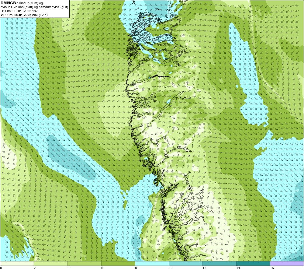304x270 pixels.
Task: Click the 8-10 m/s light cyan segment
Action: coord(152,263)
